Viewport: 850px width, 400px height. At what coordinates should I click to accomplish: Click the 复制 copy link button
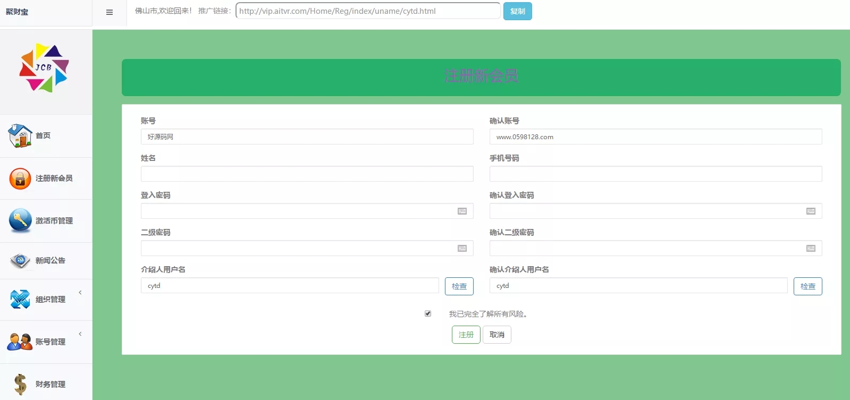(517, 11)
